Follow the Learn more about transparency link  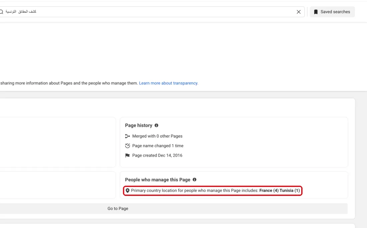168,83
